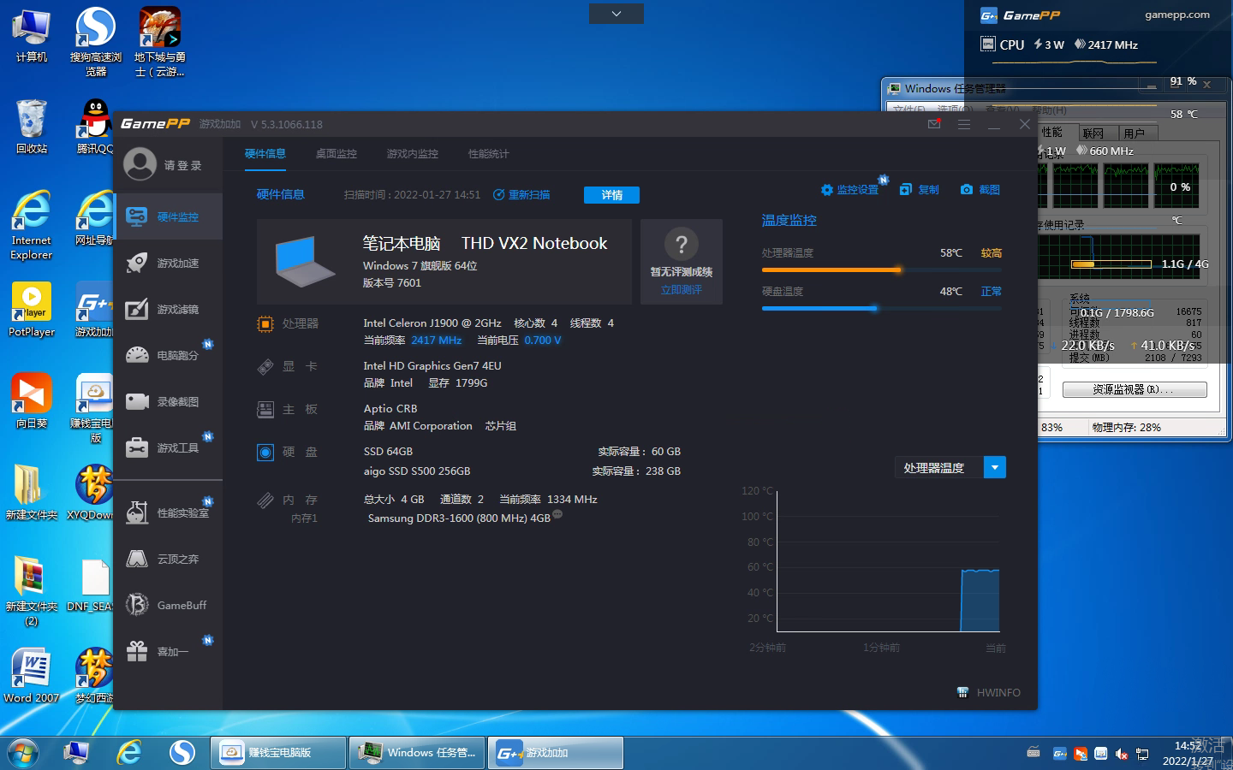This screenshot has width=1233, height=770.
Task: Open 性能实验室 in the sidebar
Action: point(168,512)
